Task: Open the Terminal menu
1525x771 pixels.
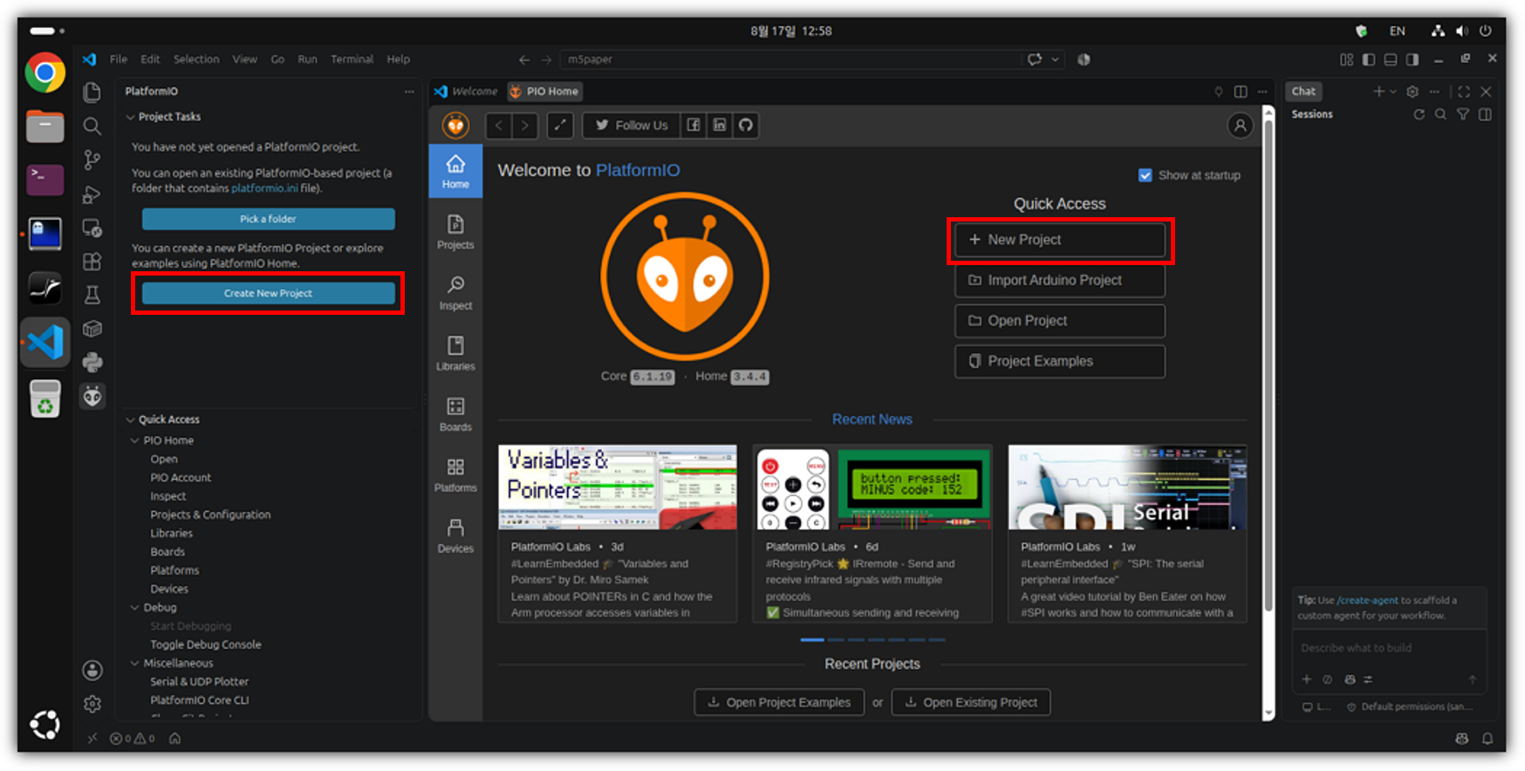Action: 352,59
